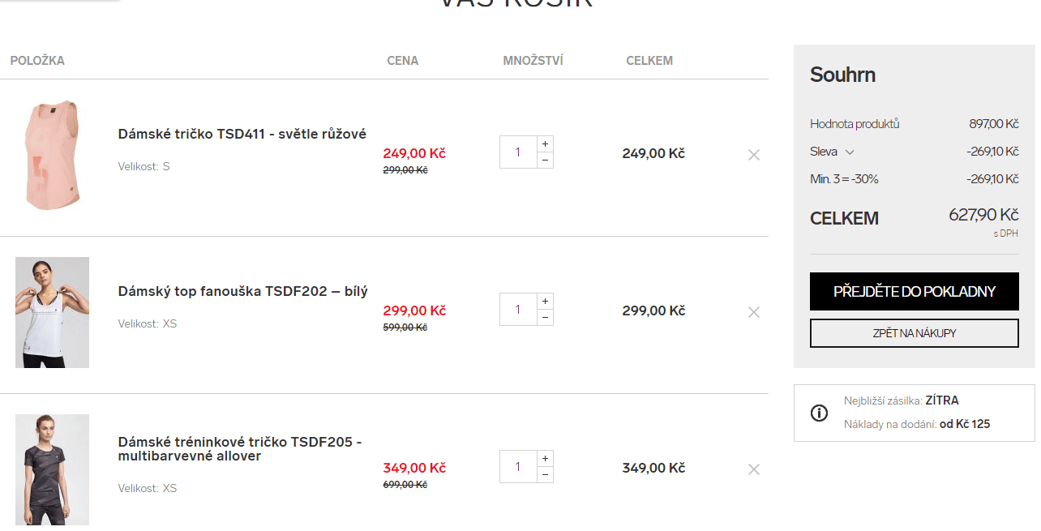Screen dimensions: 1041x531
Task: Decrease quantity of the white TSDF202 top
Action: tap(545, 317)
